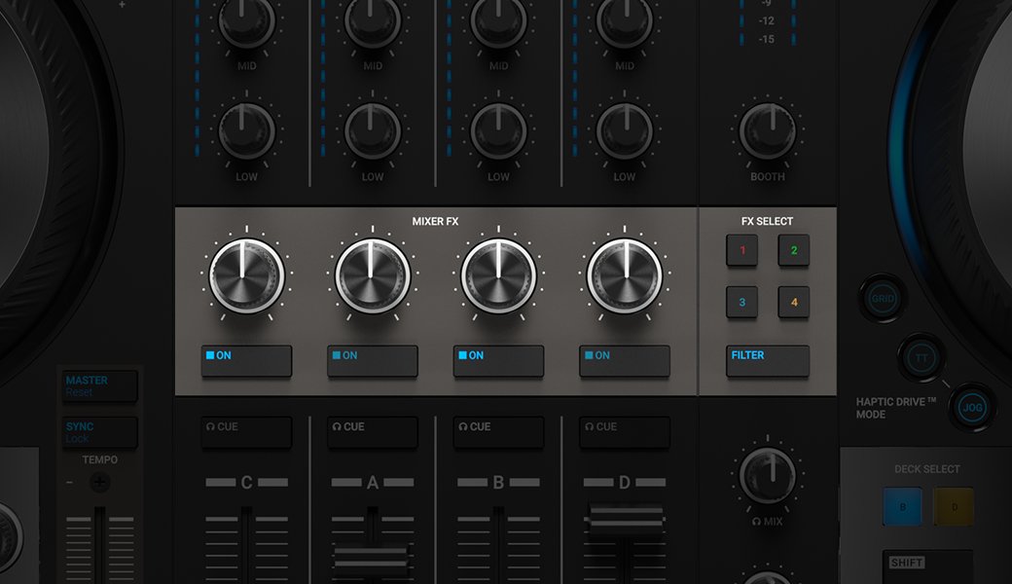Click the GRID mode button
This screenshot has height=584, width=1012.
coord(881,300)
